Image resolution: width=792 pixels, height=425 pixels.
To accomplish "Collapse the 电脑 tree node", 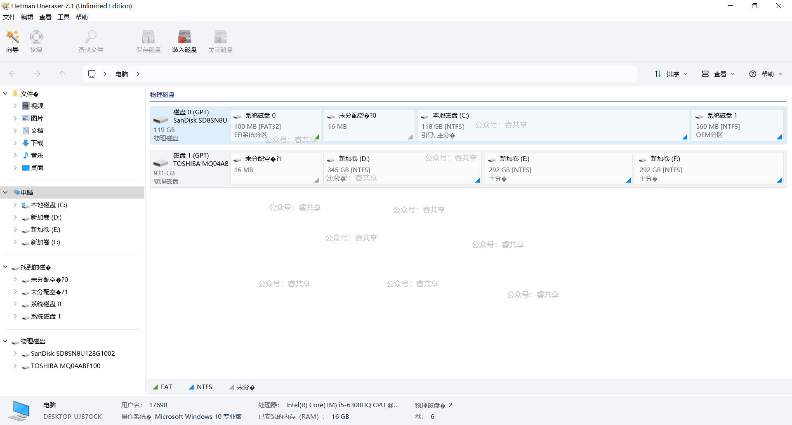I will (5, 192).
